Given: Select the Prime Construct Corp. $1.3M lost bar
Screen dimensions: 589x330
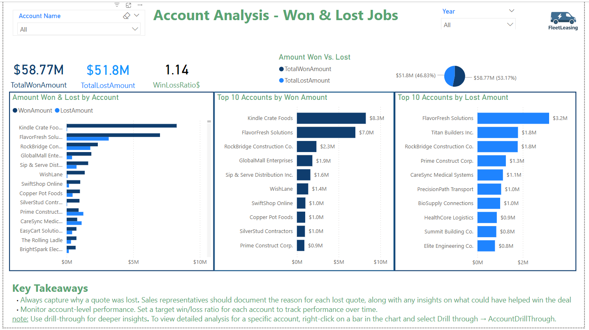Looking at the screenshot, I should (x=492, y=161).
